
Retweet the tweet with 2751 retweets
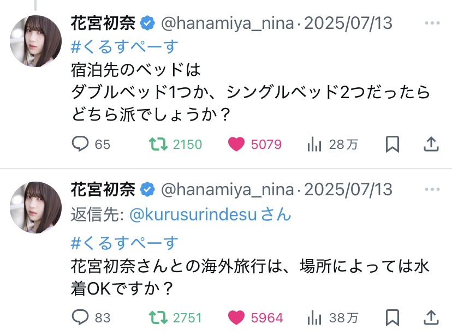tap(158, 317)
